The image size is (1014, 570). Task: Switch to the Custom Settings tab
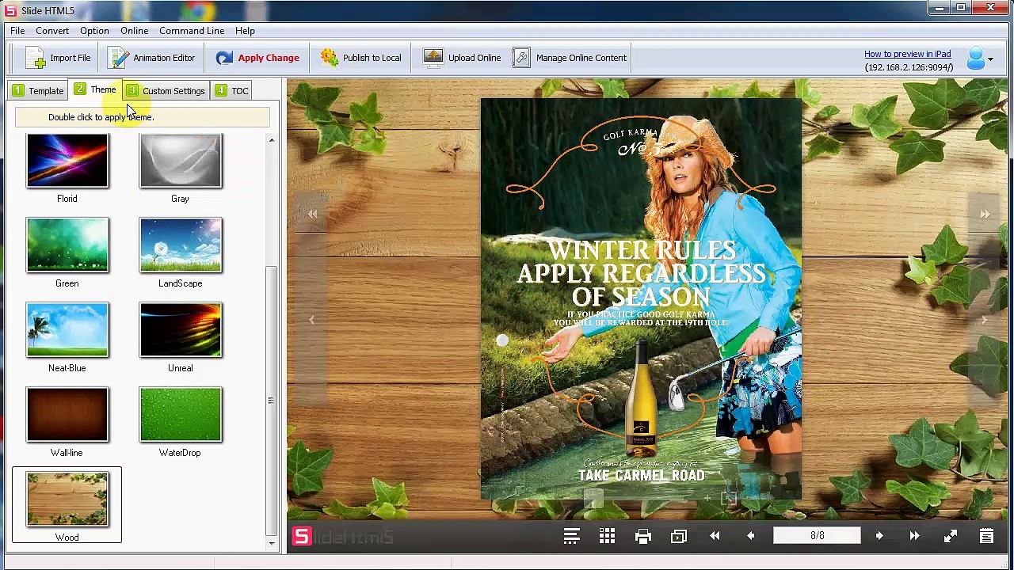coord(166,91)
